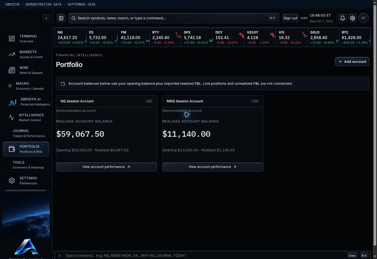Select the US10Y ticker tile
The width and height of the screenshot is (377, 259).
260,37
